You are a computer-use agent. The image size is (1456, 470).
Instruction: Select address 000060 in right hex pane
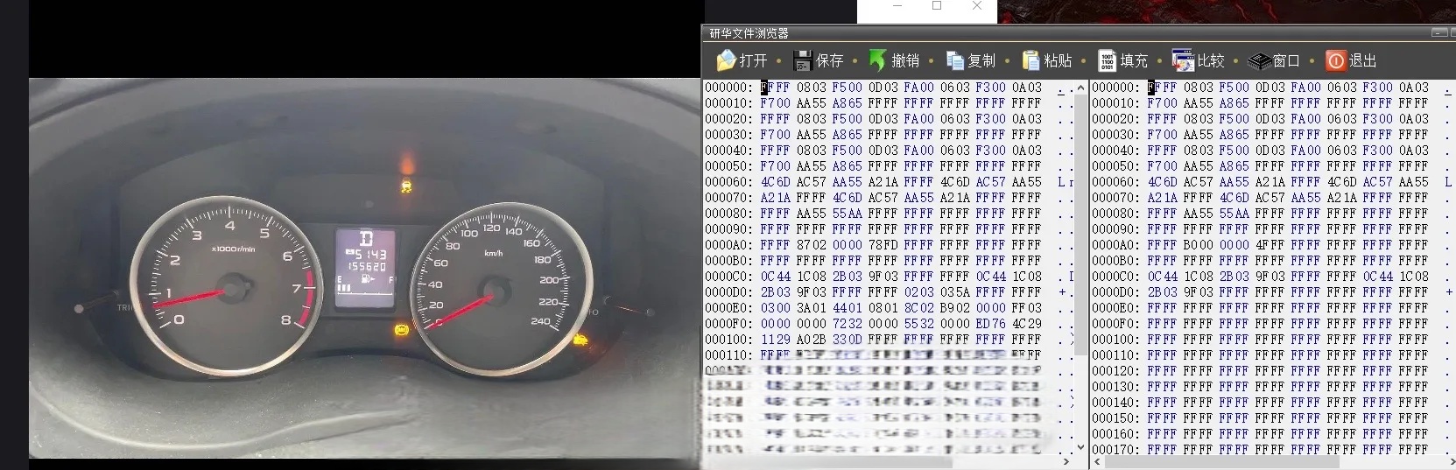(1115, 182)
